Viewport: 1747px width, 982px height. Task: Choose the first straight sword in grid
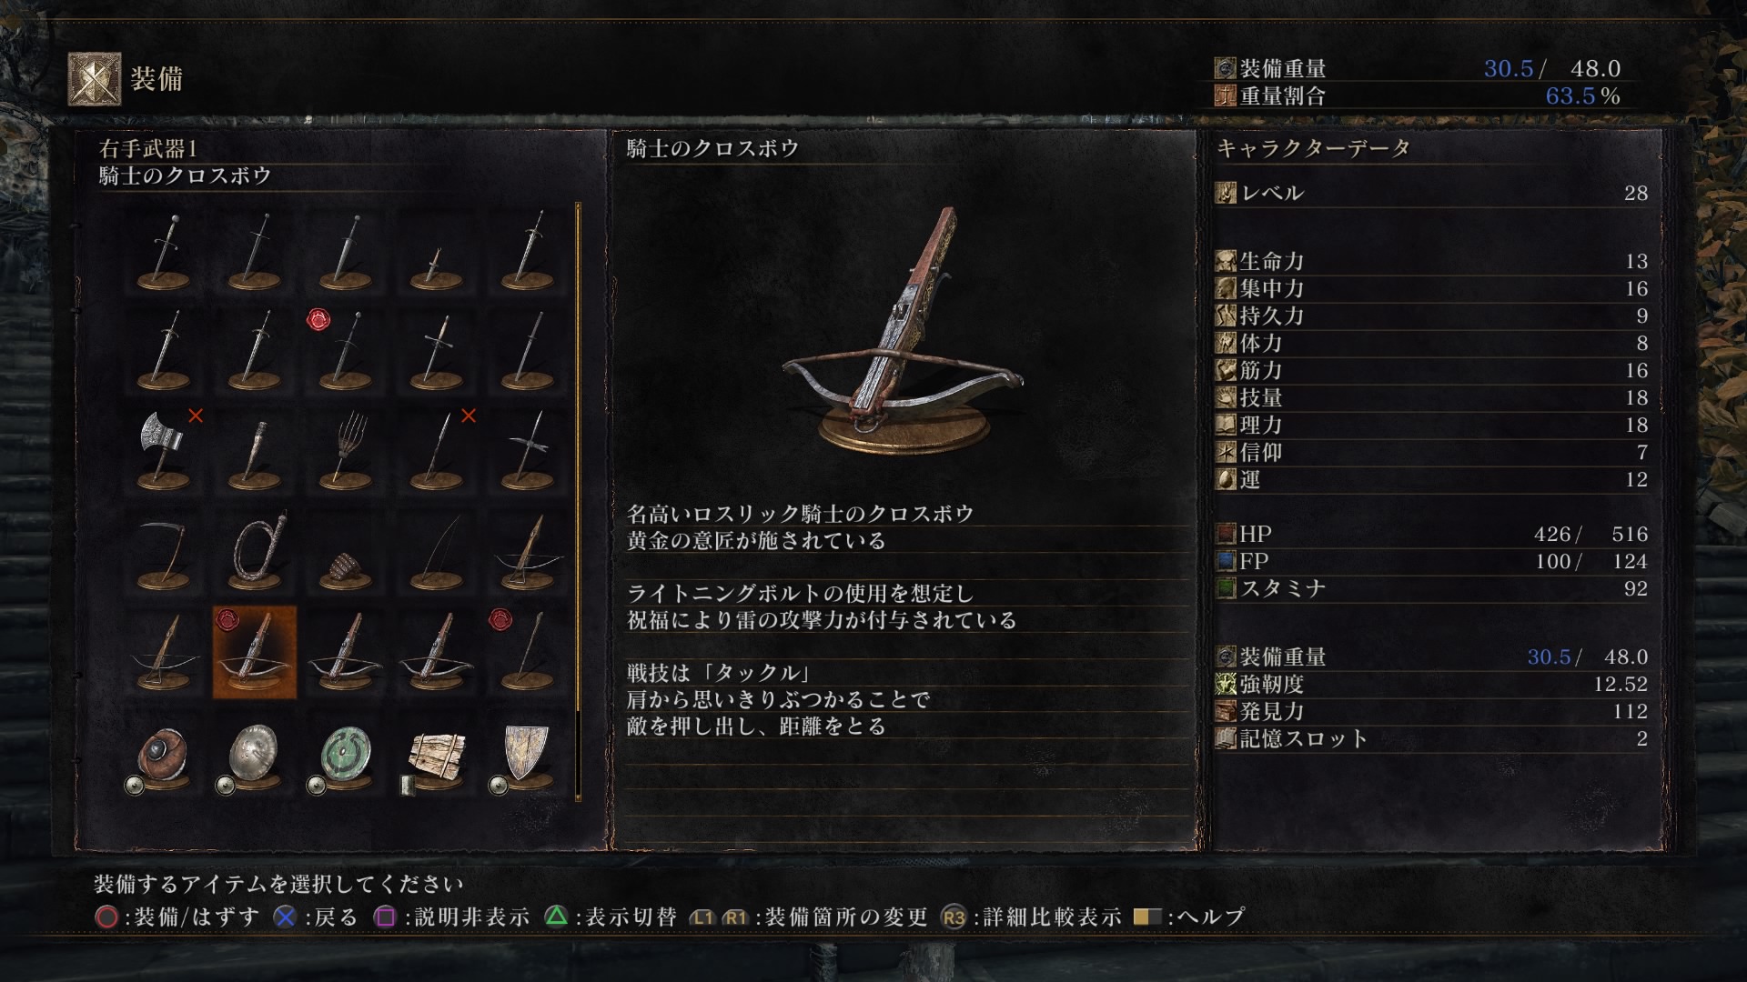click(164, 251)
